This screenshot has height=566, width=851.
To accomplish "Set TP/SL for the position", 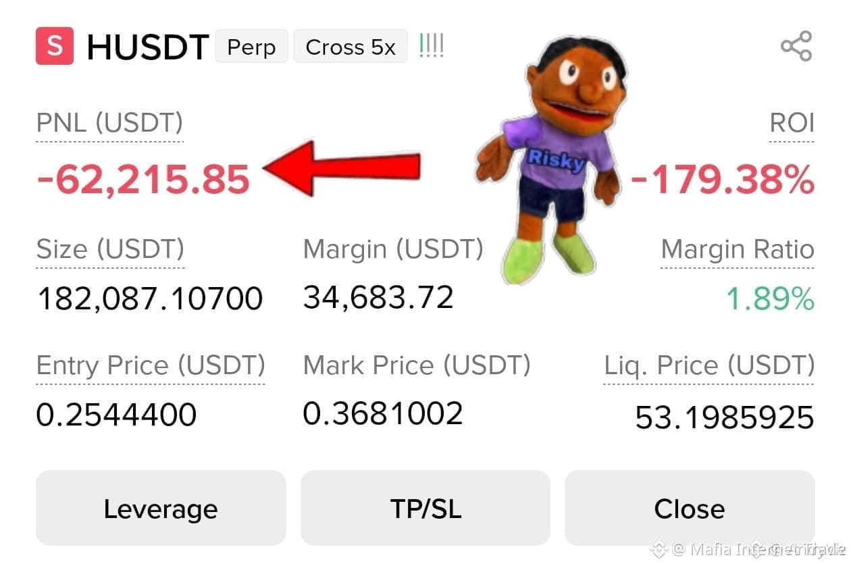I will 425,508.
